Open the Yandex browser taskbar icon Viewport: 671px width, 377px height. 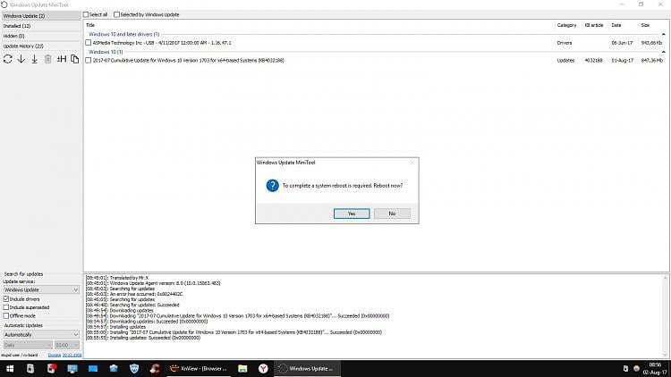(263, 368)
